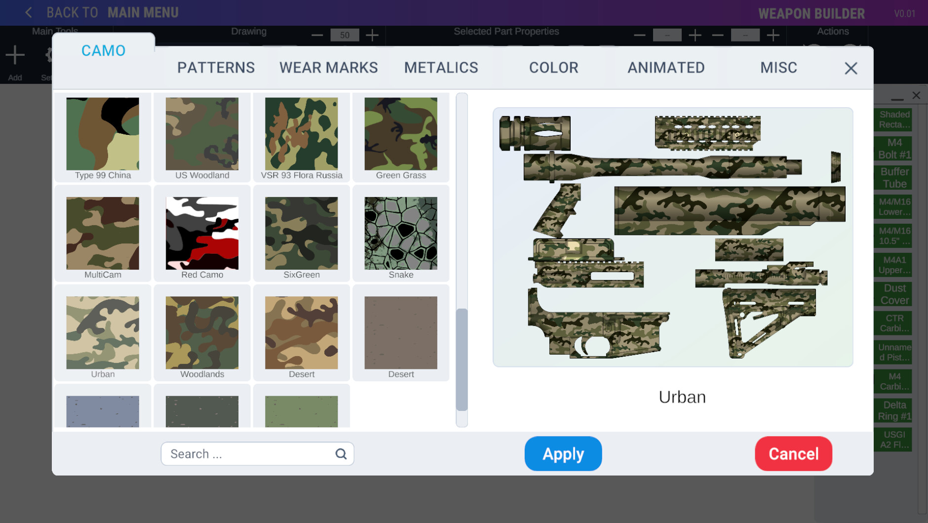
Task: Open the ANIMATED tab
Action: click(x=666, y=67)
